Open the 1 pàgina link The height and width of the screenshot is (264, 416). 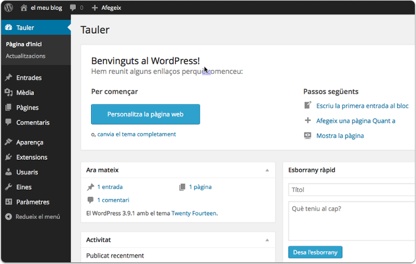200,187
